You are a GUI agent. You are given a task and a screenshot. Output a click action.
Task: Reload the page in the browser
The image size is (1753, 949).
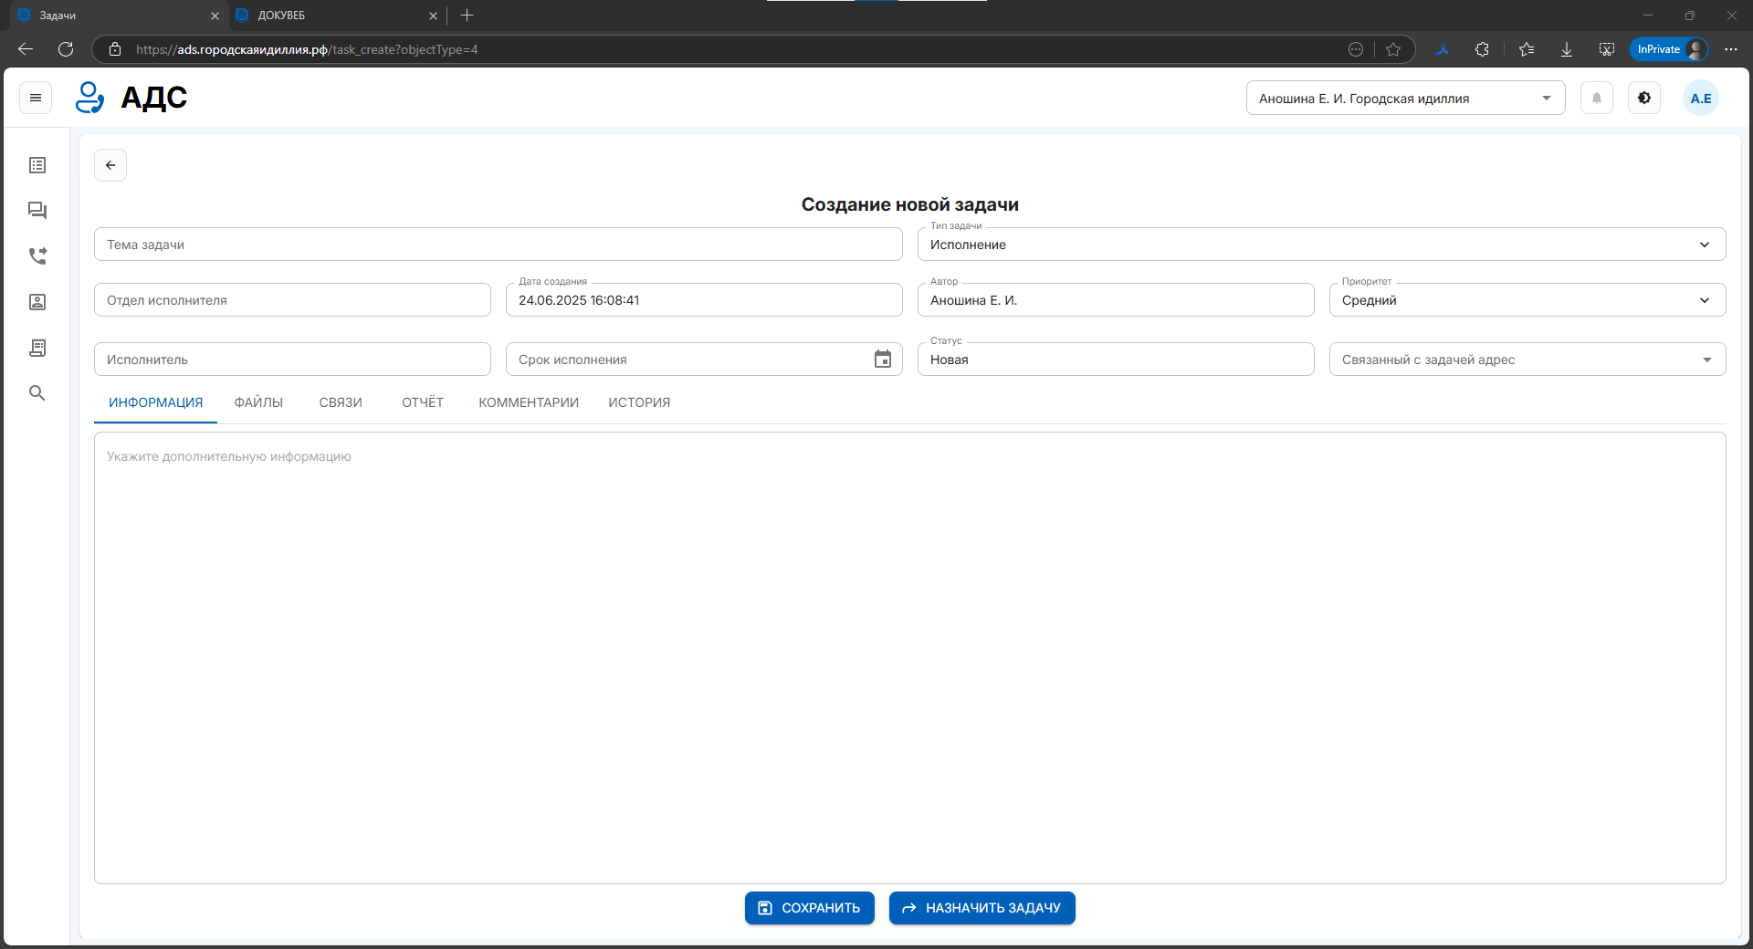[x=66, y=49]
